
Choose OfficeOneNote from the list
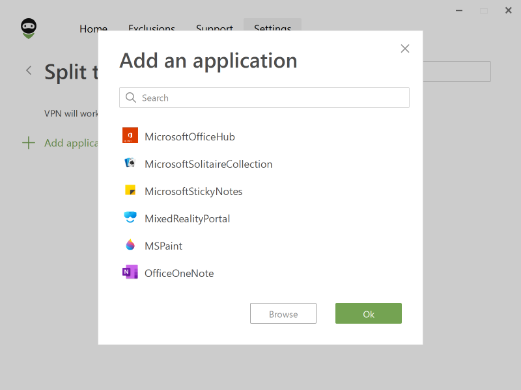(x=179, y=273)
